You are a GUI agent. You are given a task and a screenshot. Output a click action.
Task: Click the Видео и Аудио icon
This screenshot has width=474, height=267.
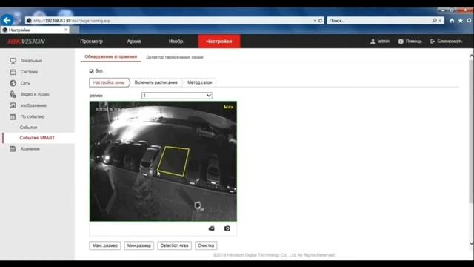tap(13, 94)
